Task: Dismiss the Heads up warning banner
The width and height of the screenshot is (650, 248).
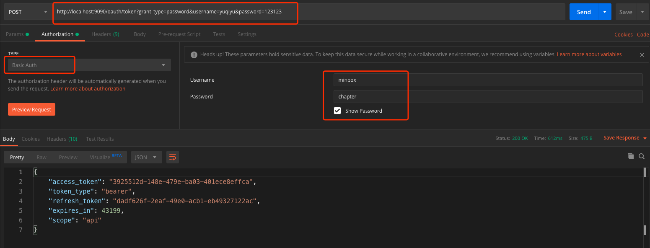Action: pos(642,54)
